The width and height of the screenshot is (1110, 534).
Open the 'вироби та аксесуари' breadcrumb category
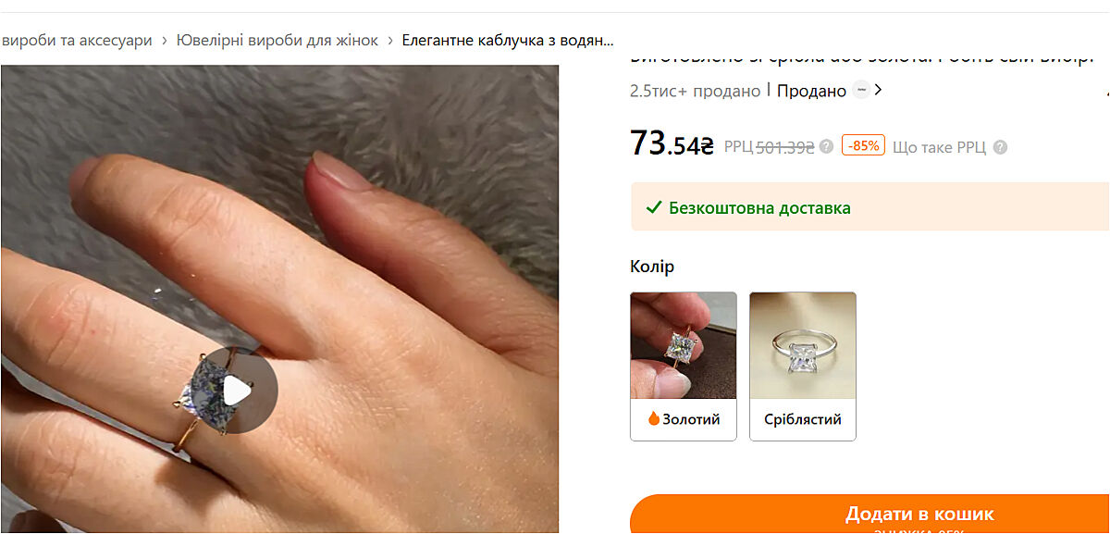coord(77,41)
